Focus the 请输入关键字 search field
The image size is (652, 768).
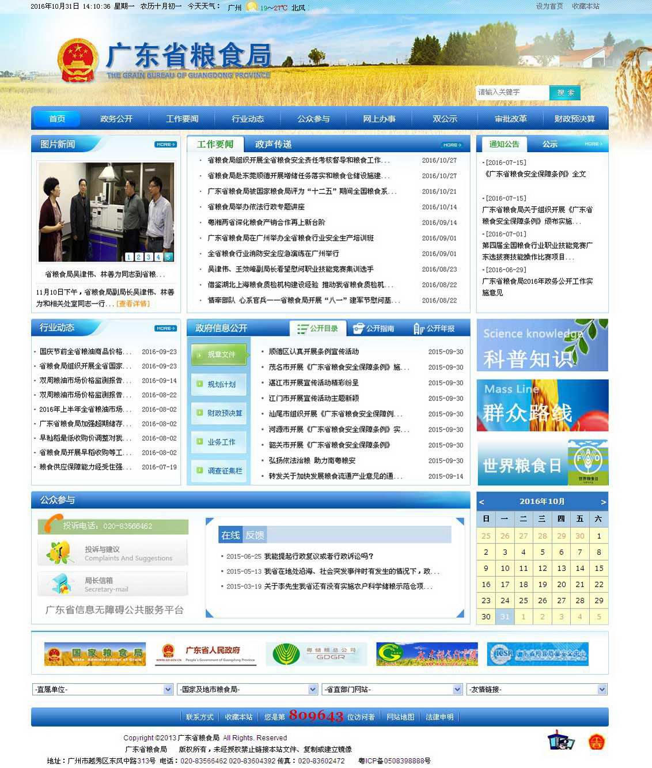(x=512, y=92)
